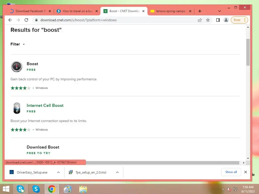Expand DriverEasy_Setup.exe download options
The image size is (259, 194).
point(58,172)
